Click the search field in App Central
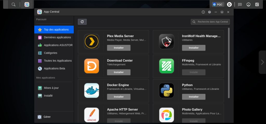 click(x=210, y=22)
